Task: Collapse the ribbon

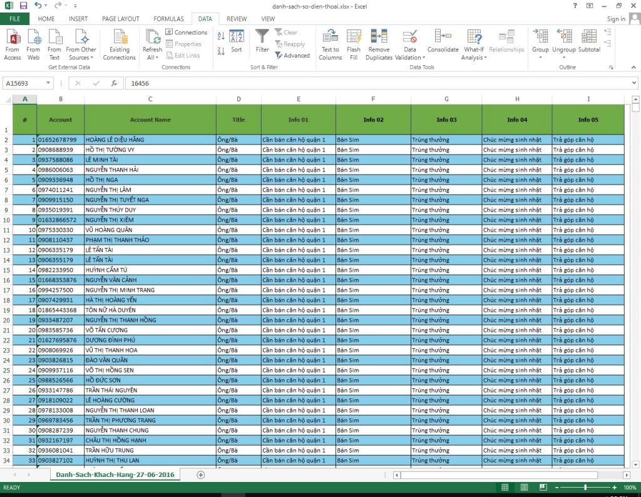Action: pos(633,68)
